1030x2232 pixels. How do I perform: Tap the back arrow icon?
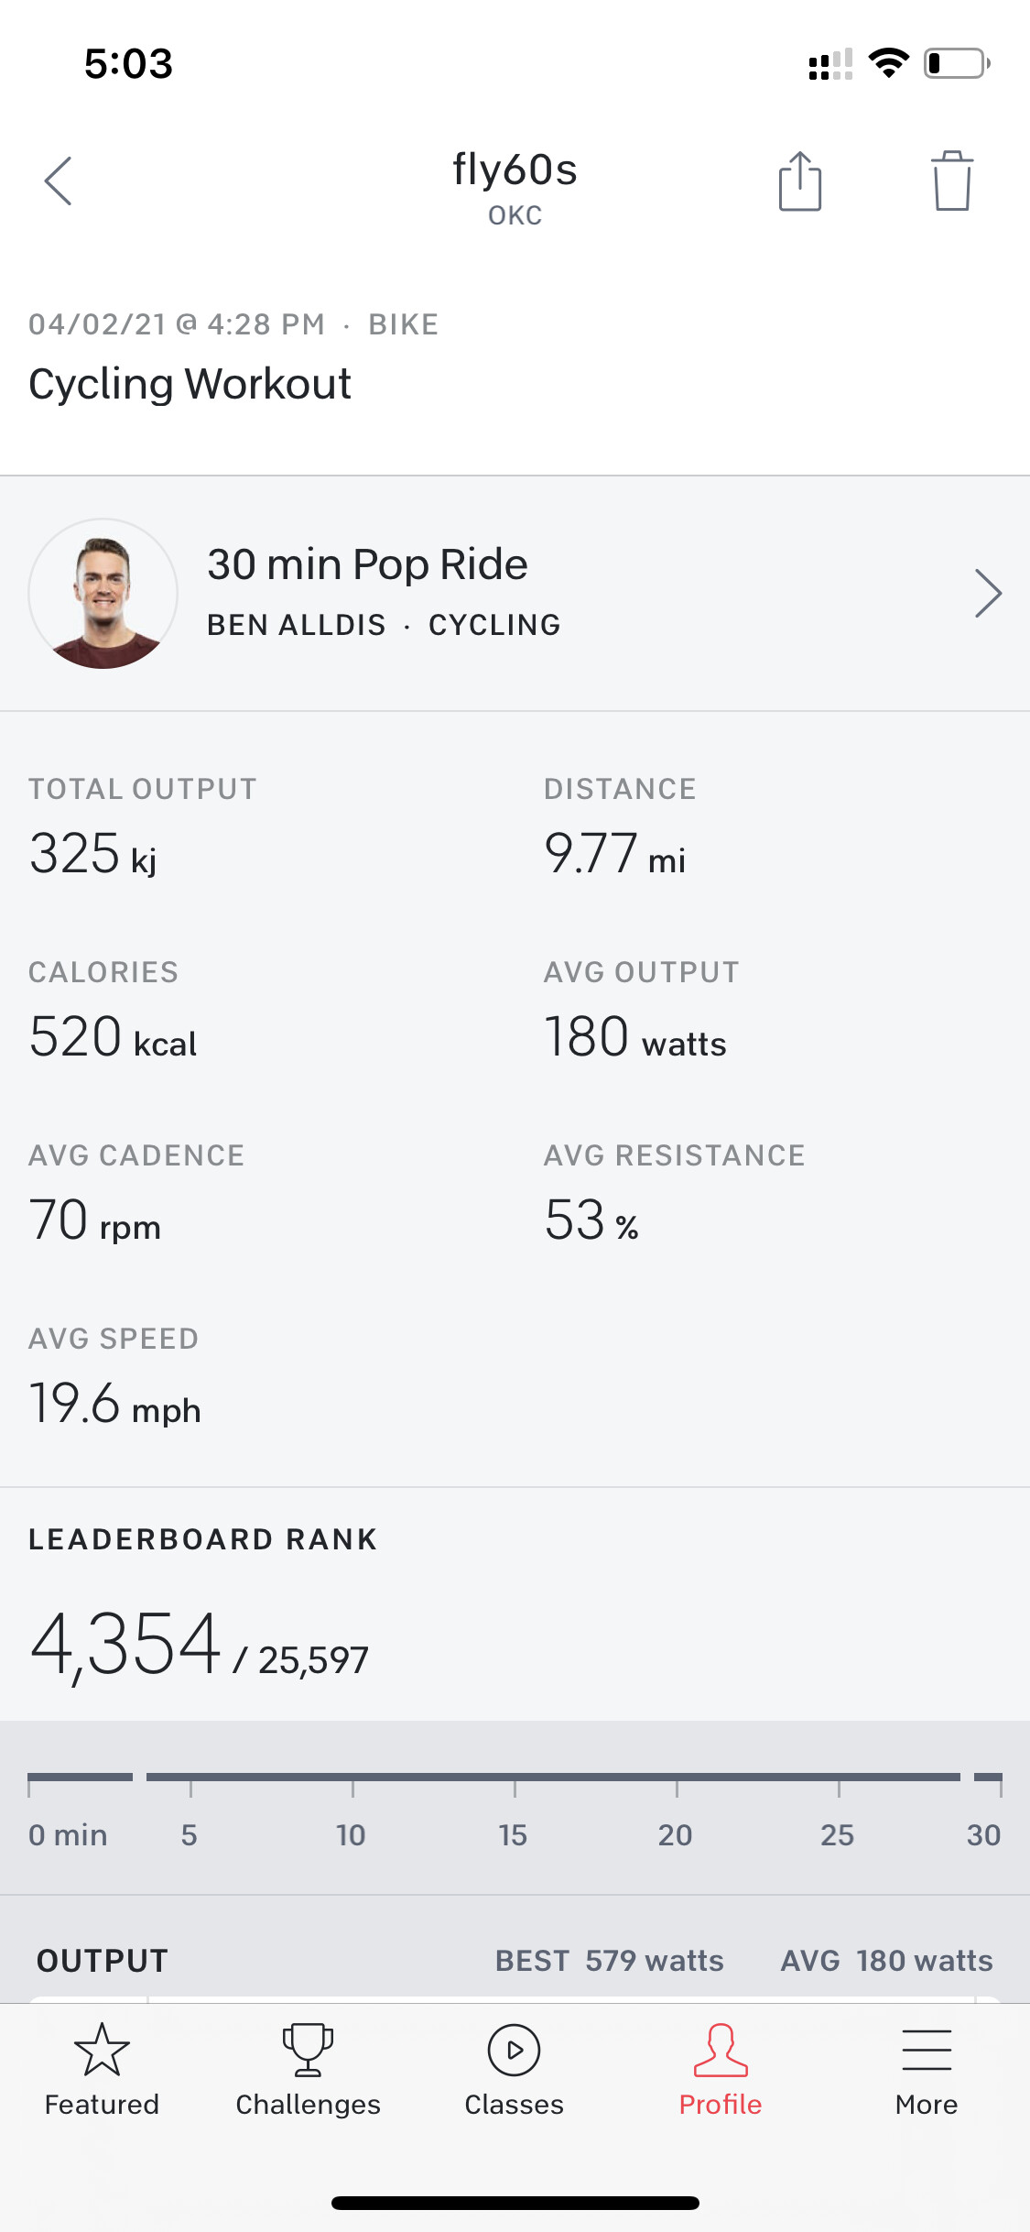[x=59, y=181]
